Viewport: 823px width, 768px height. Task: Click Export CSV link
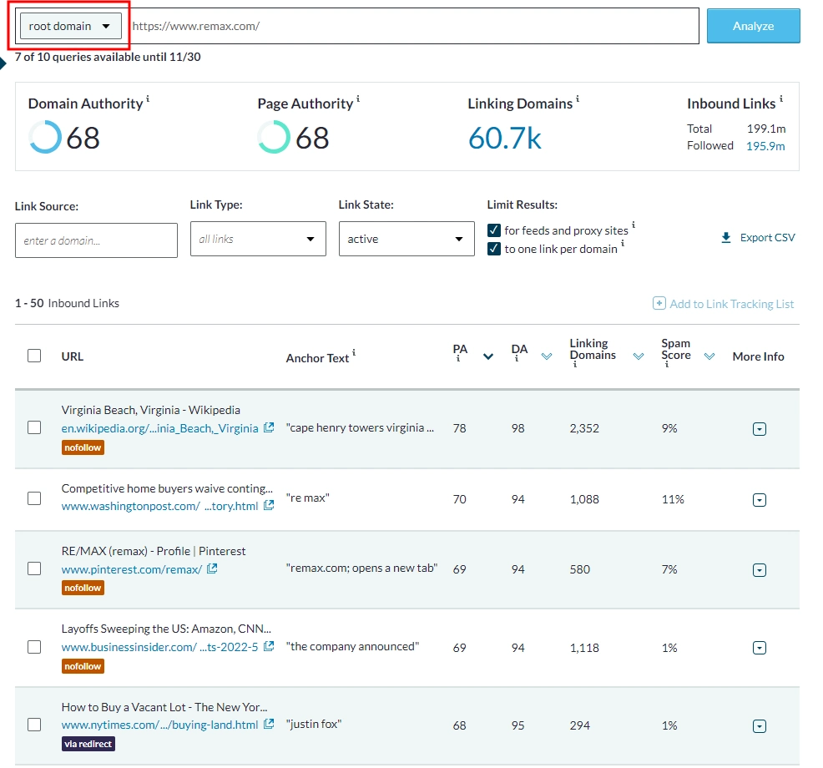[x=767, y=238]
